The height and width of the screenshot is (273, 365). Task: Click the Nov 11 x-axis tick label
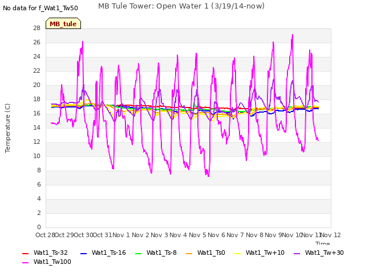pos(311,235)
